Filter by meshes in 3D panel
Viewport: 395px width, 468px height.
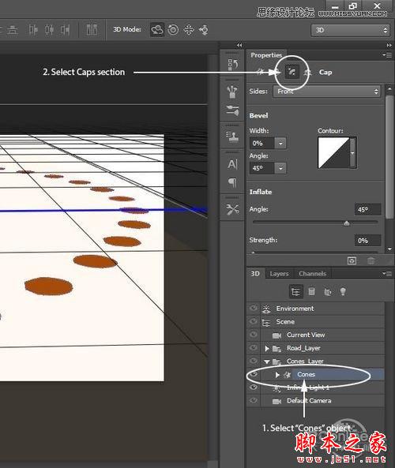pos(311,291)
